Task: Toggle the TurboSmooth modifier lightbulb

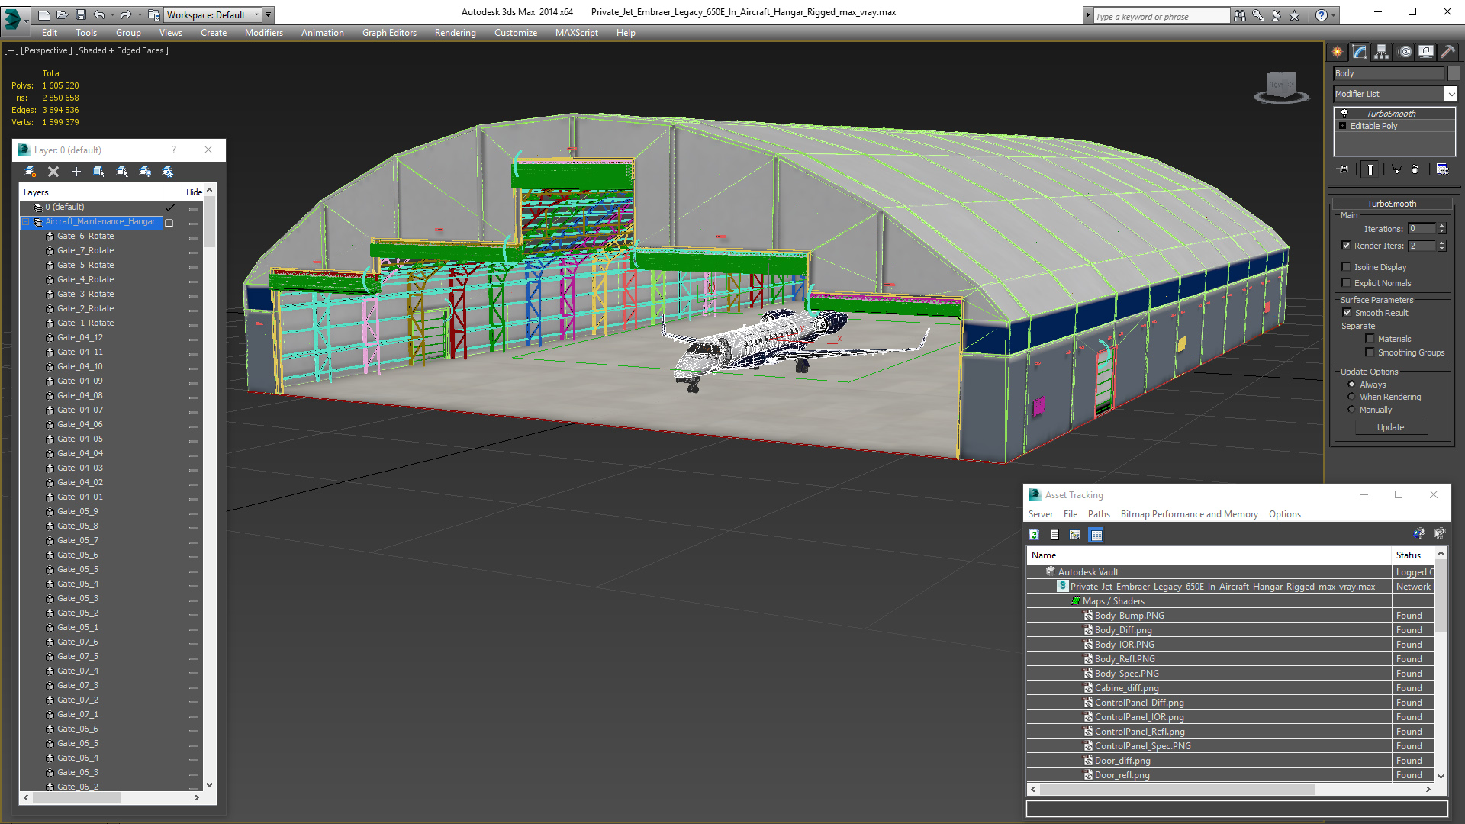Action: pyautogui.click(x=1344, y=113)
